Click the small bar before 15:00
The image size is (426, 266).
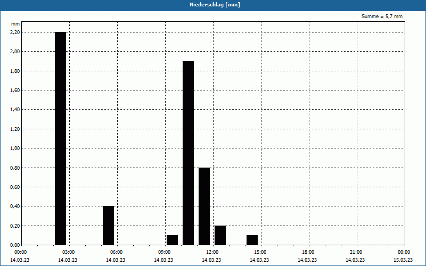point(252,240)
